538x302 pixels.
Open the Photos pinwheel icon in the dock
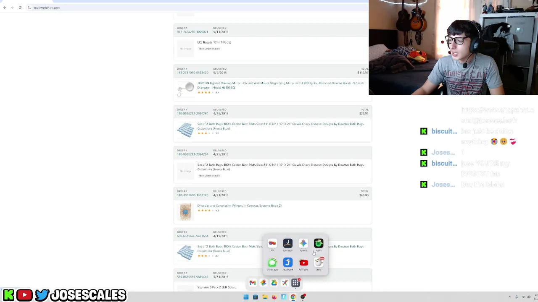[x=263, y=283]
